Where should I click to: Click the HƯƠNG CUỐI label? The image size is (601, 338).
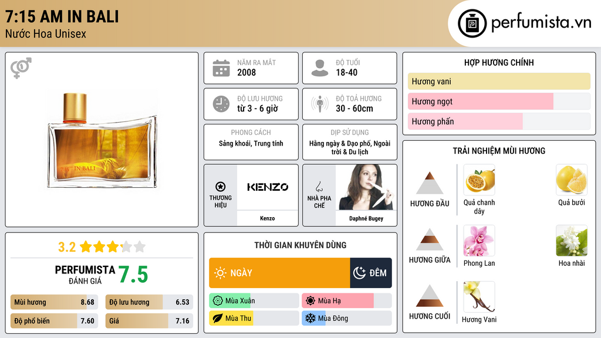[x=430, y=316]
